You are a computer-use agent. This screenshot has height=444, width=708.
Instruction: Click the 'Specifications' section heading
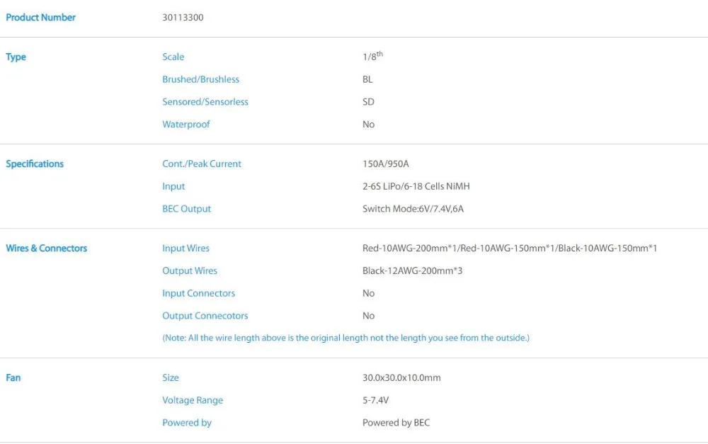(35, 164)
